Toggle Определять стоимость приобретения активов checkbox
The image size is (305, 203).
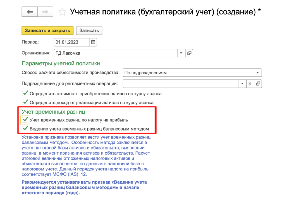[25, 93]
